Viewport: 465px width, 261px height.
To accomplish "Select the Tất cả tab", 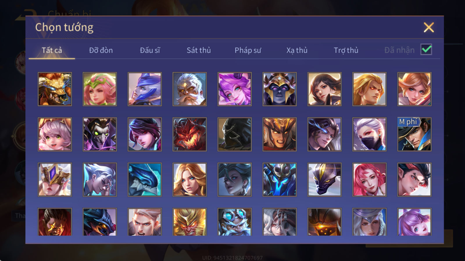I will (x=52, y=50).
